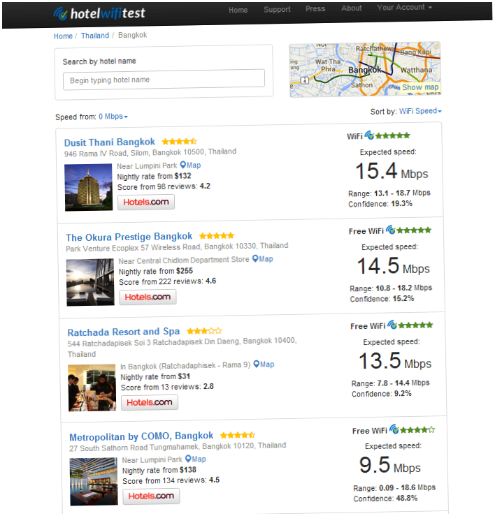Click the Confidence: 48.8% text
The image size is (495, 516).
(386, 499)
